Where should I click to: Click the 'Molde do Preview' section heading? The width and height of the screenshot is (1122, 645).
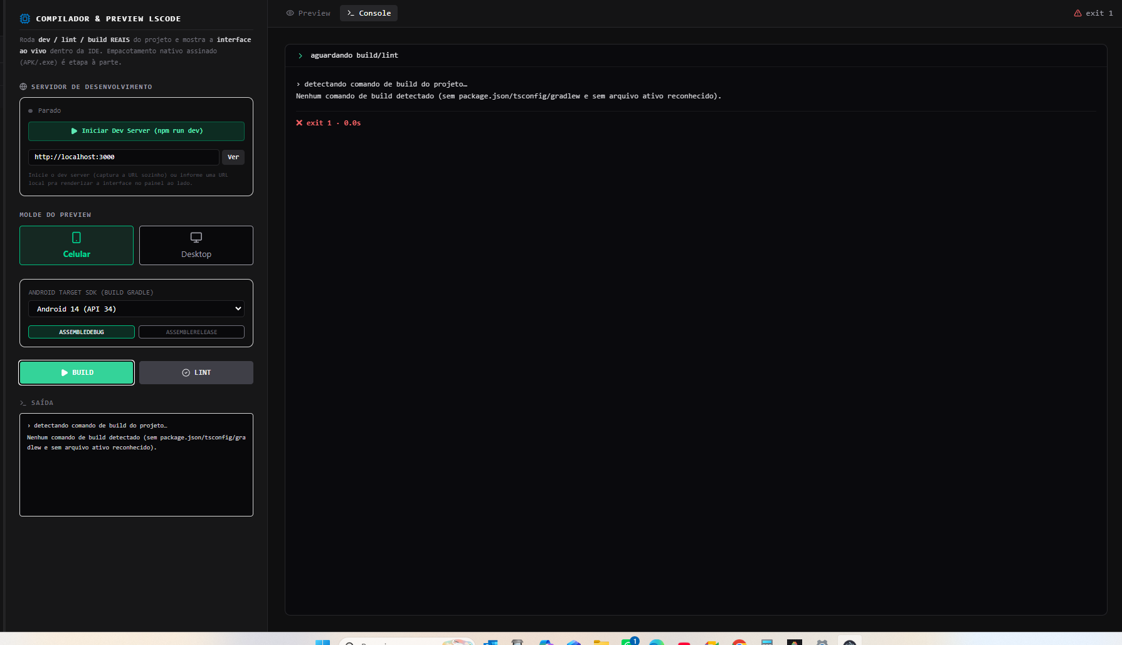pyautogui.click(x=55, y=215)
